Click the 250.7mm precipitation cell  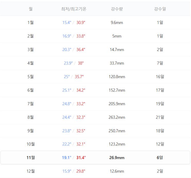coord(117,131)
